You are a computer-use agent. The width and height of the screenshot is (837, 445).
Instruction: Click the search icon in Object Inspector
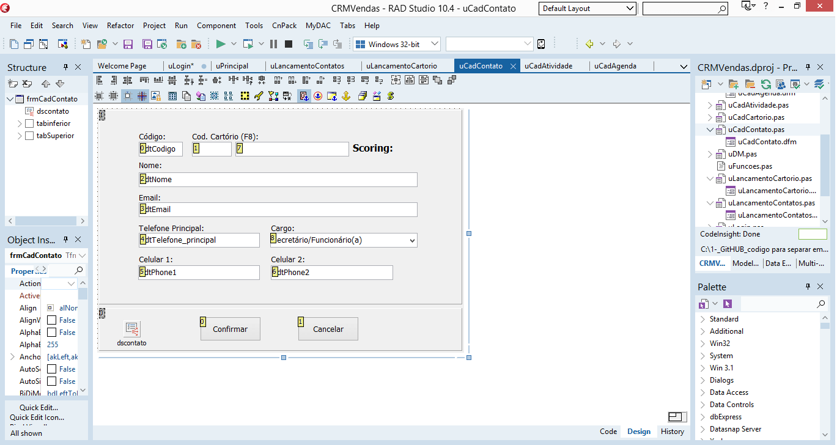point(79,270)
